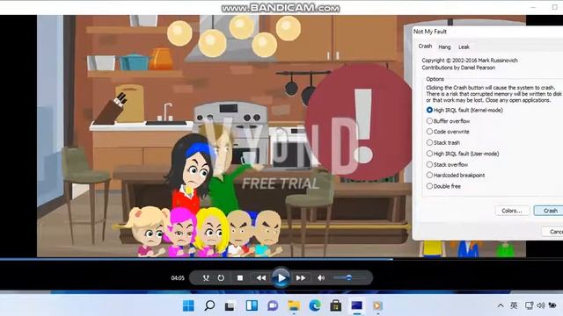
Task: Maximize the media player window
Action: 555,7
